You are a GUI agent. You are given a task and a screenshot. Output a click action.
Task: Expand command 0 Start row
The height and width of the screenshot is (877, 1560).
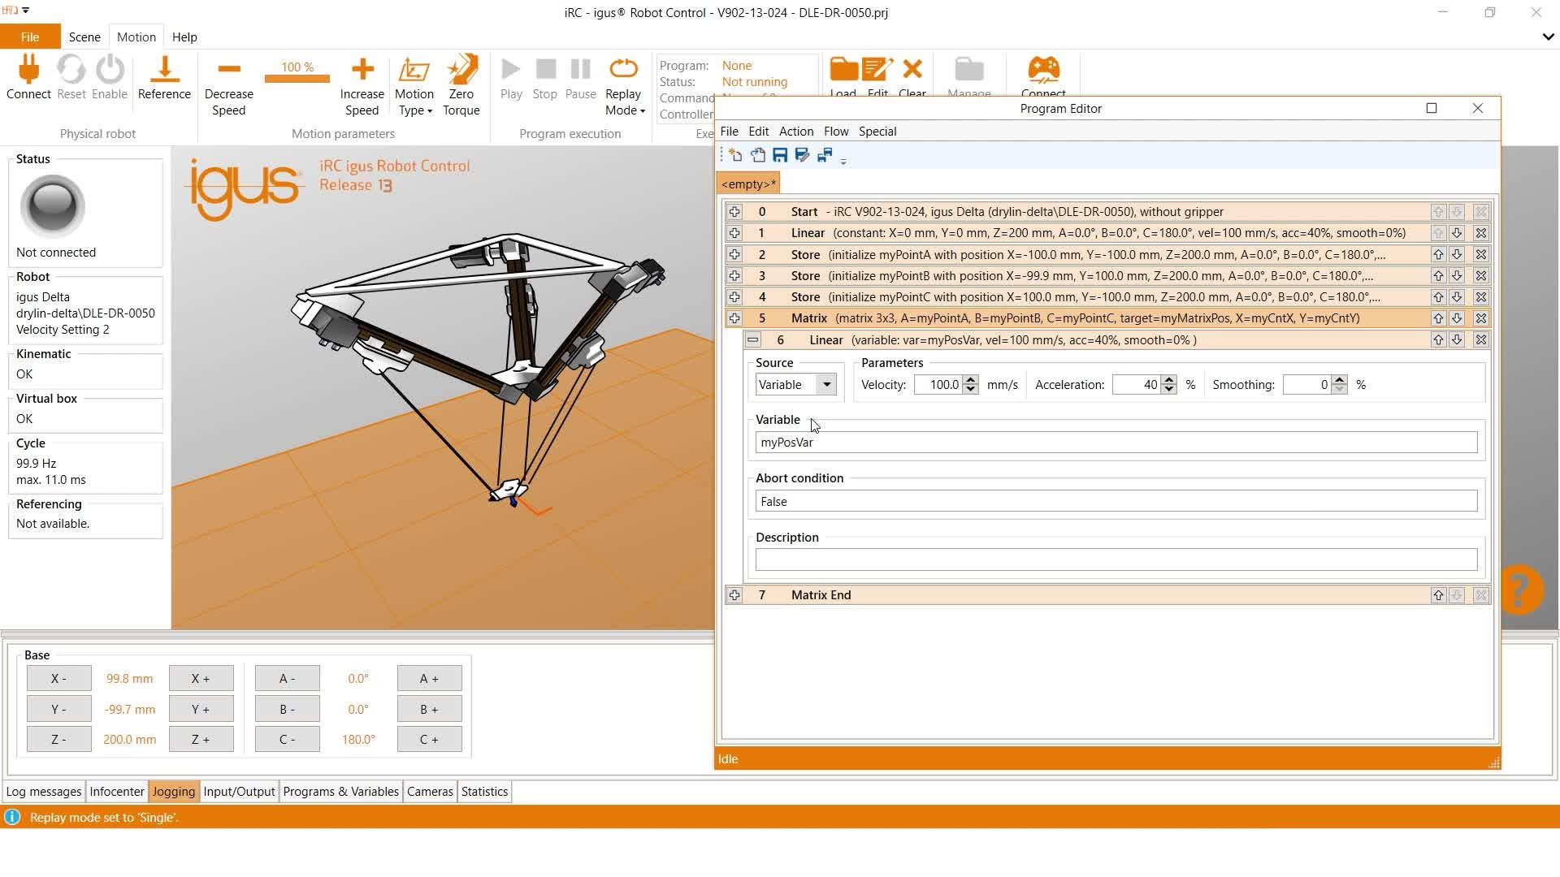tap(734, 212)
